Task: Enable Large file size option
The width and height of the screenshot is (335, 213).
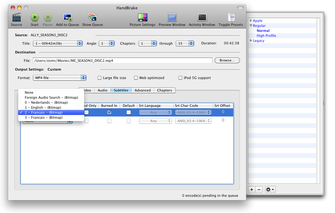Action: tap(100, 78)
